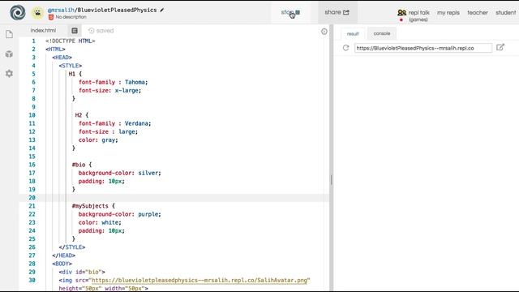Open the repl talk link

point(418,13)
